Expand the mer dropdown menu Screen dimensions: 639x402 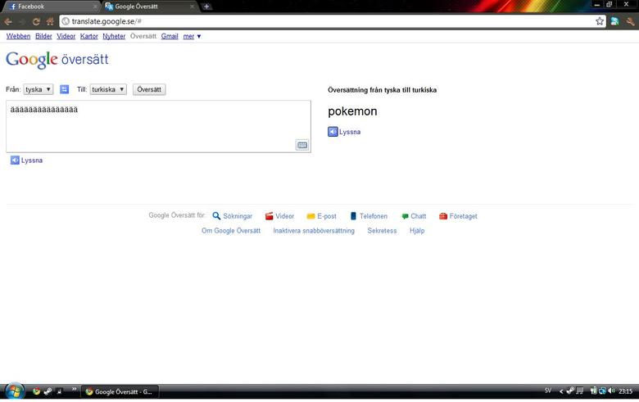pos(192,36)
